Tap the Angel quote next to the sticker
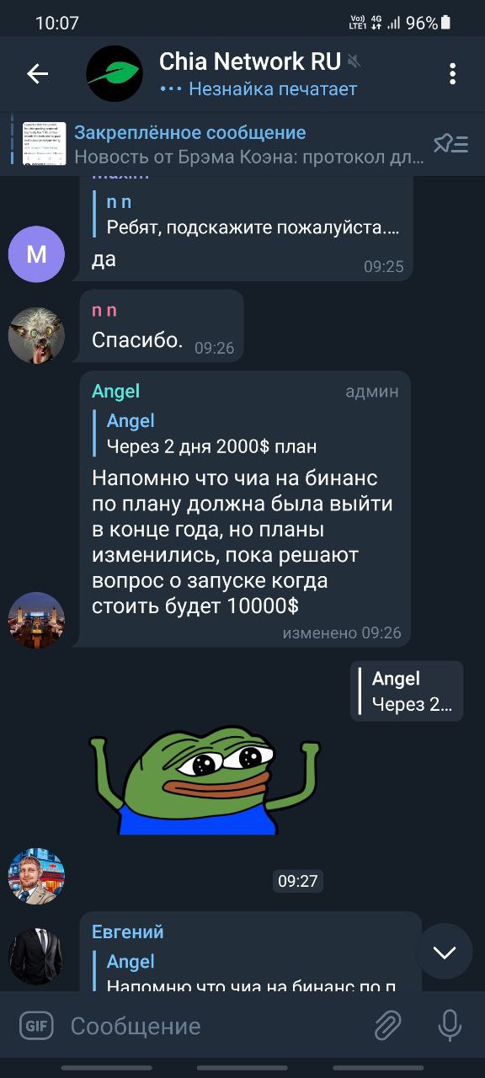 click(407, 691)
